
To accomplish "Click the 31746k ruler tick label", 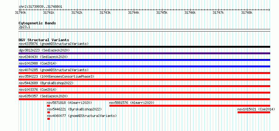I will click(190, 12).
